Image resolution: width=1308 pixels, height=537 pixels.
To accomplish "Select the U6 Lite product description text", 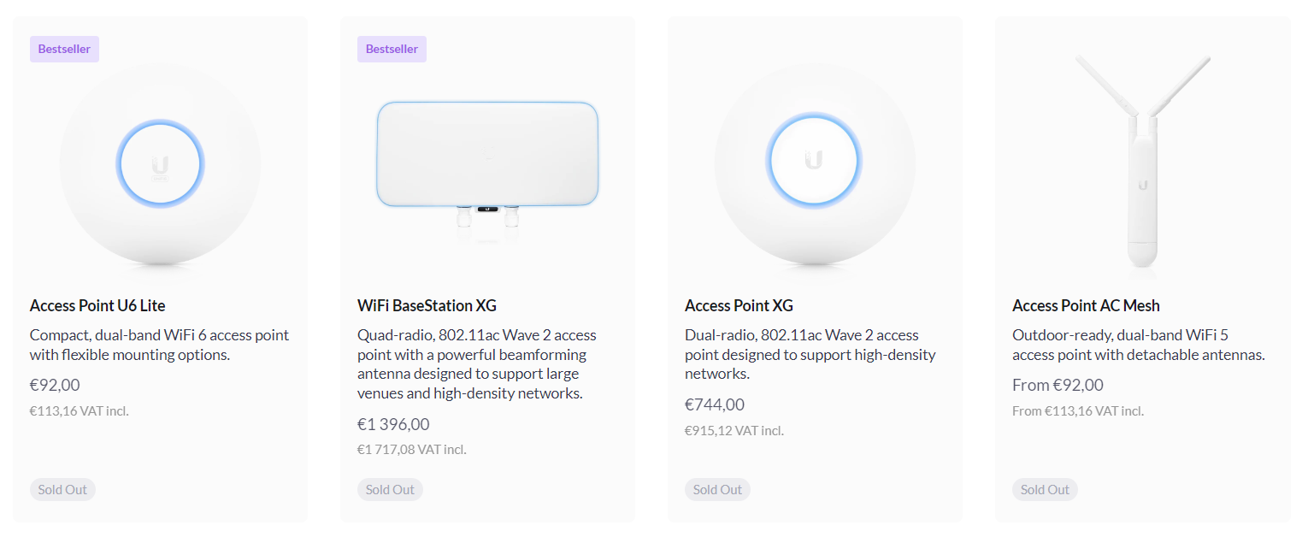I will pyautogui.click(x=159, y=345).
